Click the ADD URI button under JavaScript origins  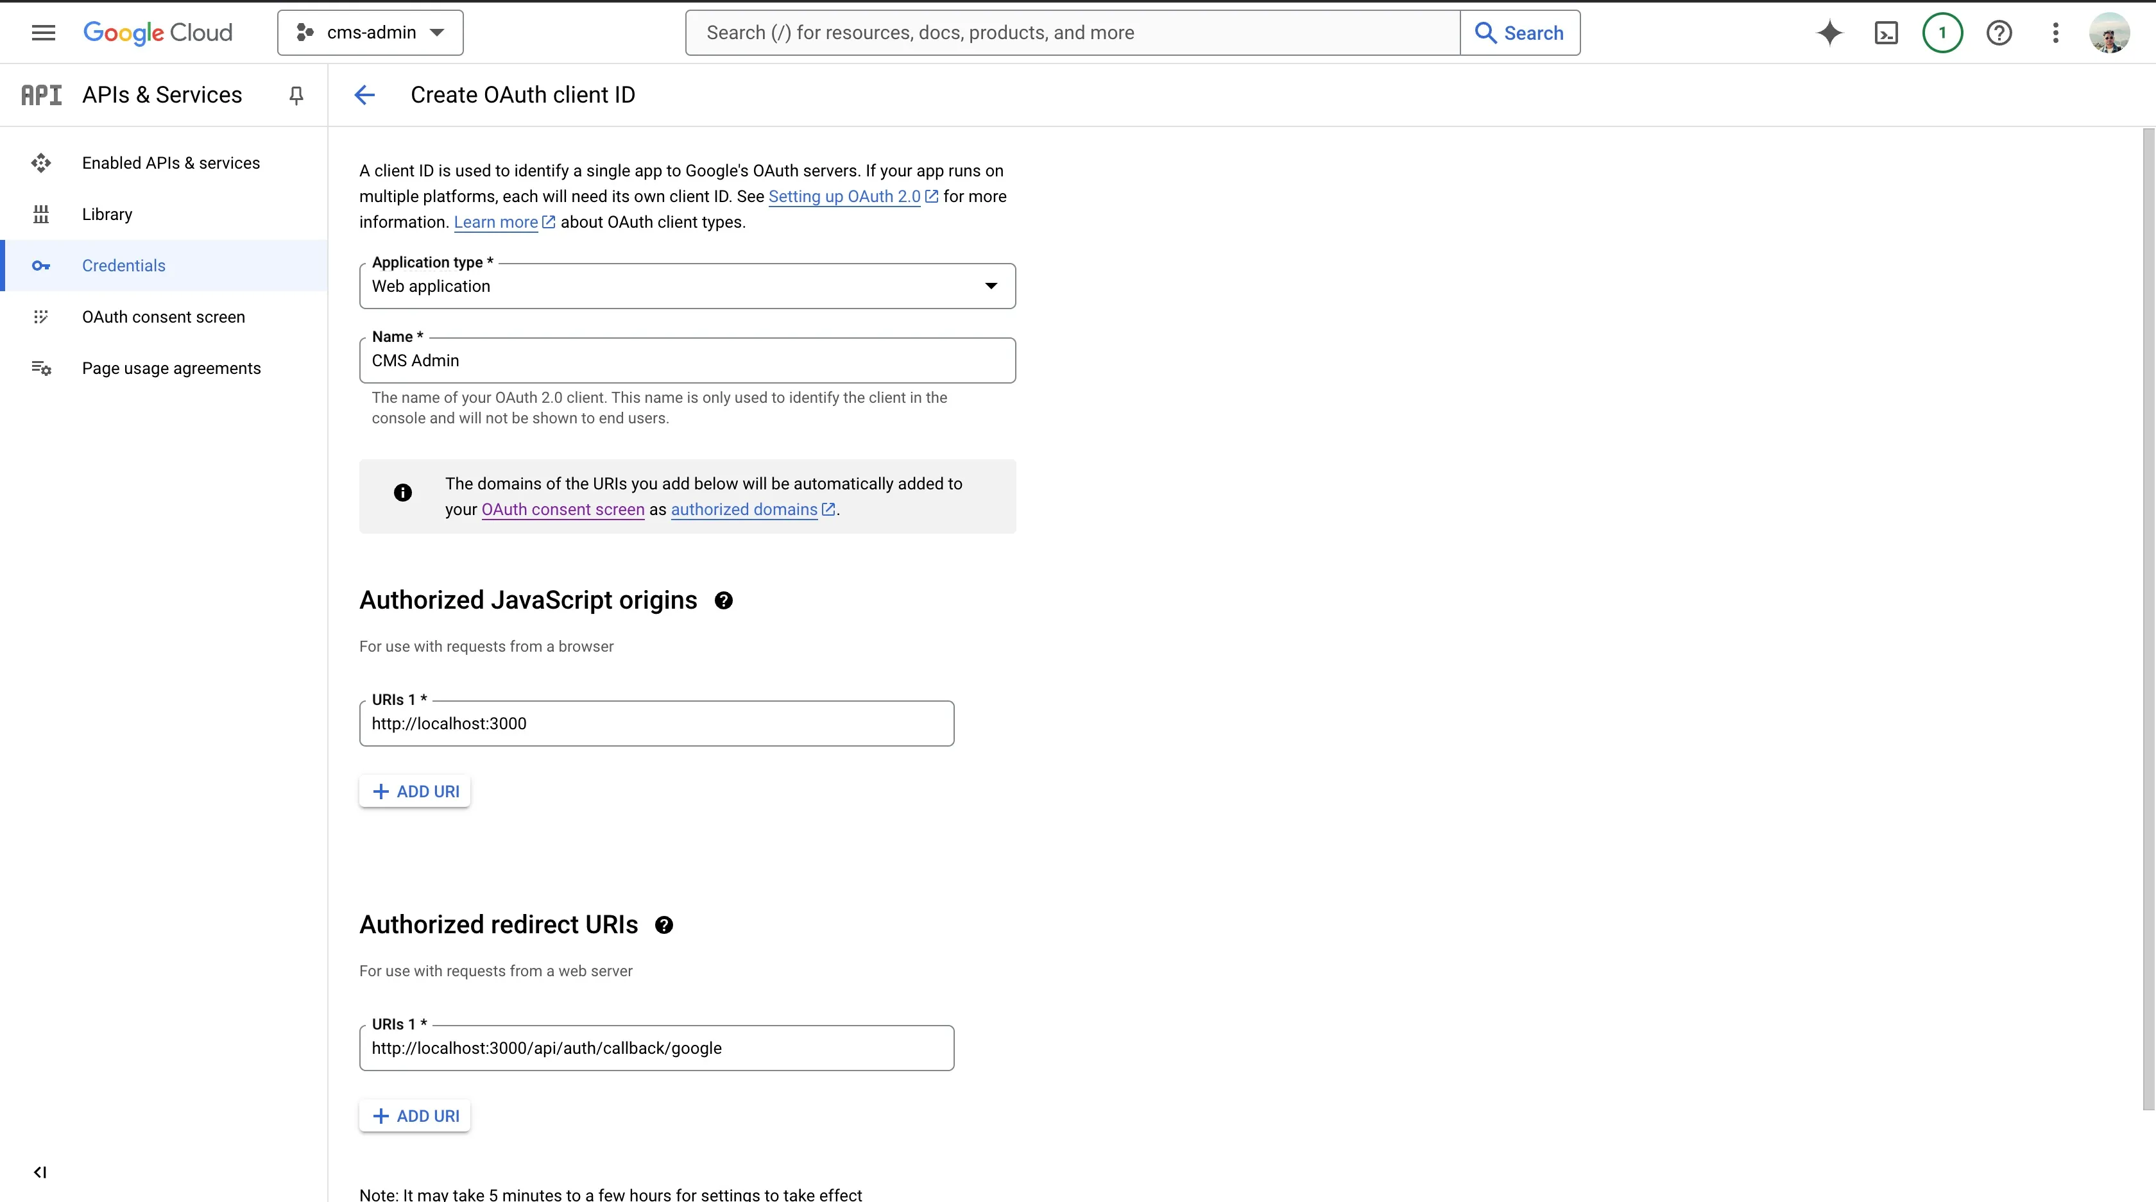[416, 790]
